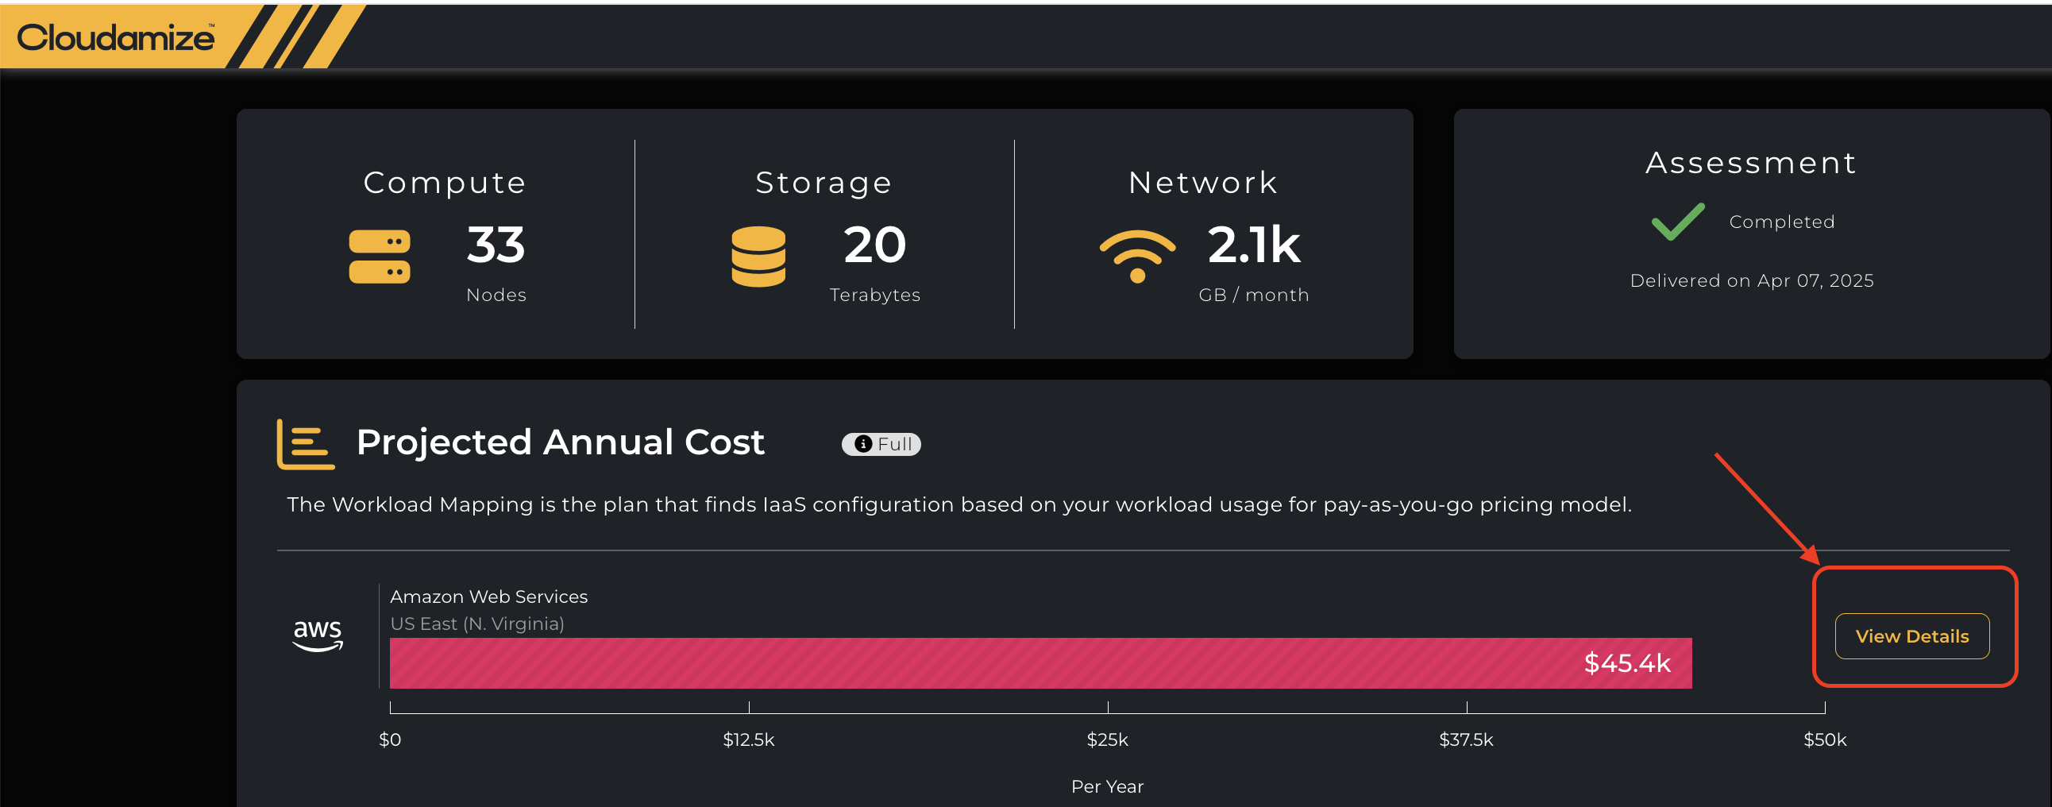Click the Storage database icon
2052x807 pixels.
[758, 257]
